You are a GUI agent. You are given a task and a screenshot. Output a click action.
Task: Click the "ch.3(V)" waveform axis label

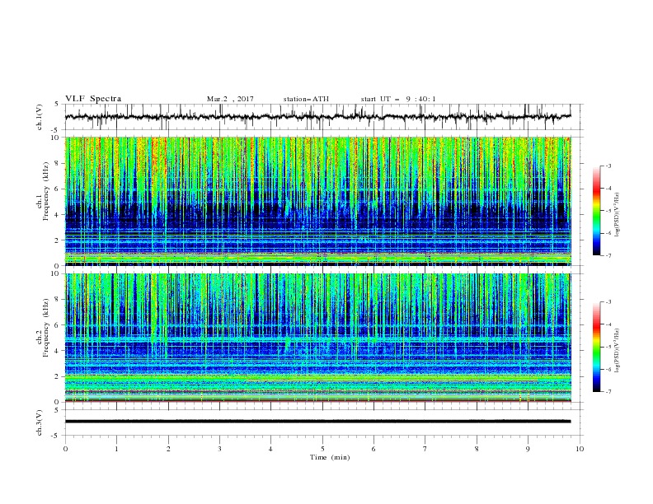click(x=40, y=422)
